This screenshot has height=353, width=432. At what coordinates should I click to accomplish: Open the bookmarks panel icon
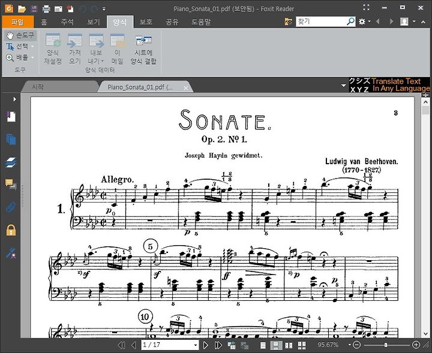(x=11, y=116)
